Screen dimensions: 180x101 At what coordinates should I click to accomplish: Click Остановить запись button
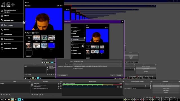click(x=166, y=86)
